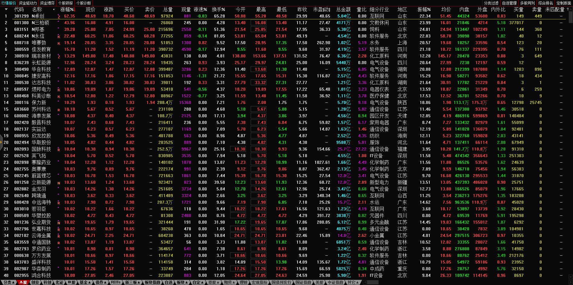The image size is (573, 285).
Task: Open the column menu triangle beside 代码 header
Action: 6,9
